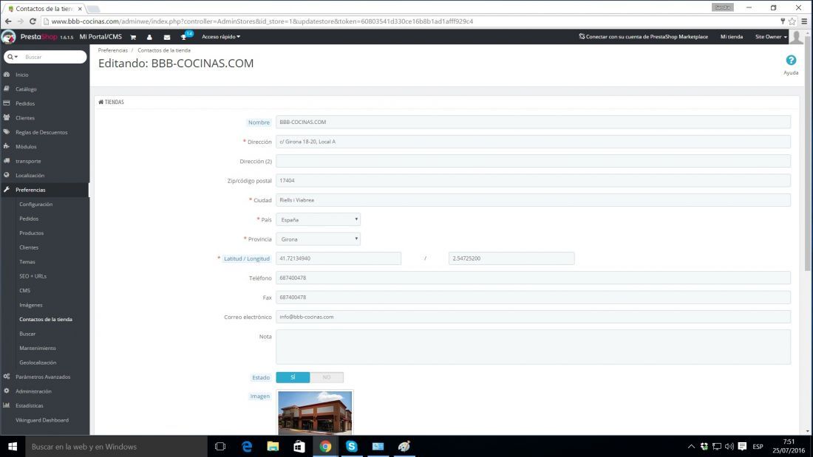Screen dimensions: 813x457
Task: Click the Nota text area
Action: [x=533, y=347]
